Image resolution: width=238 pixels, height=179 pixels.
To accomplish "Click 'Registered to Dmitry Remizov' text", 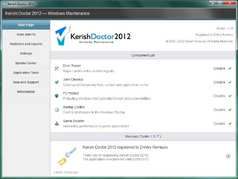I will pos(214,35).
